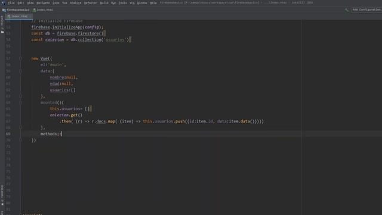Open the Refactor menu

90,3
